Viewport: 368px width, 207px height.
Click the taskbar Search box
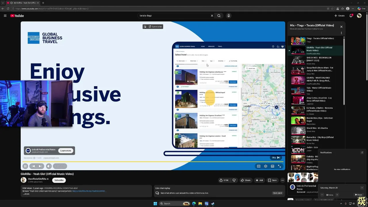tap(175, 204)
